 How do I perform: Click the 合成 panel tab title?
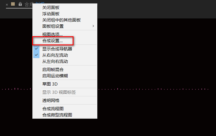[29, 5]
